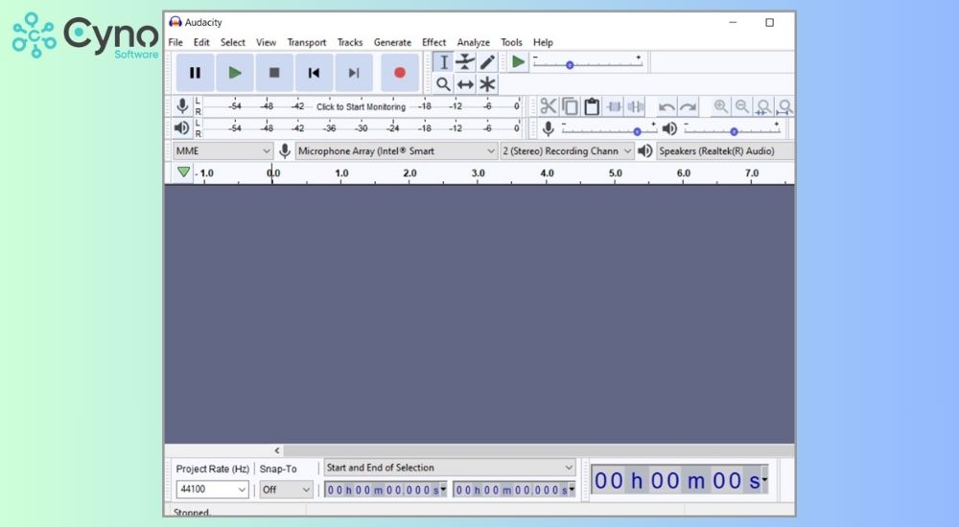
Task: Click the Redo arrow
Action: [688, 107]
